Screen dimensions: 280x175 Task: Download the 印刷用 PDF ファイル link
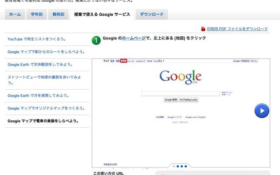(x=237, y=29)
